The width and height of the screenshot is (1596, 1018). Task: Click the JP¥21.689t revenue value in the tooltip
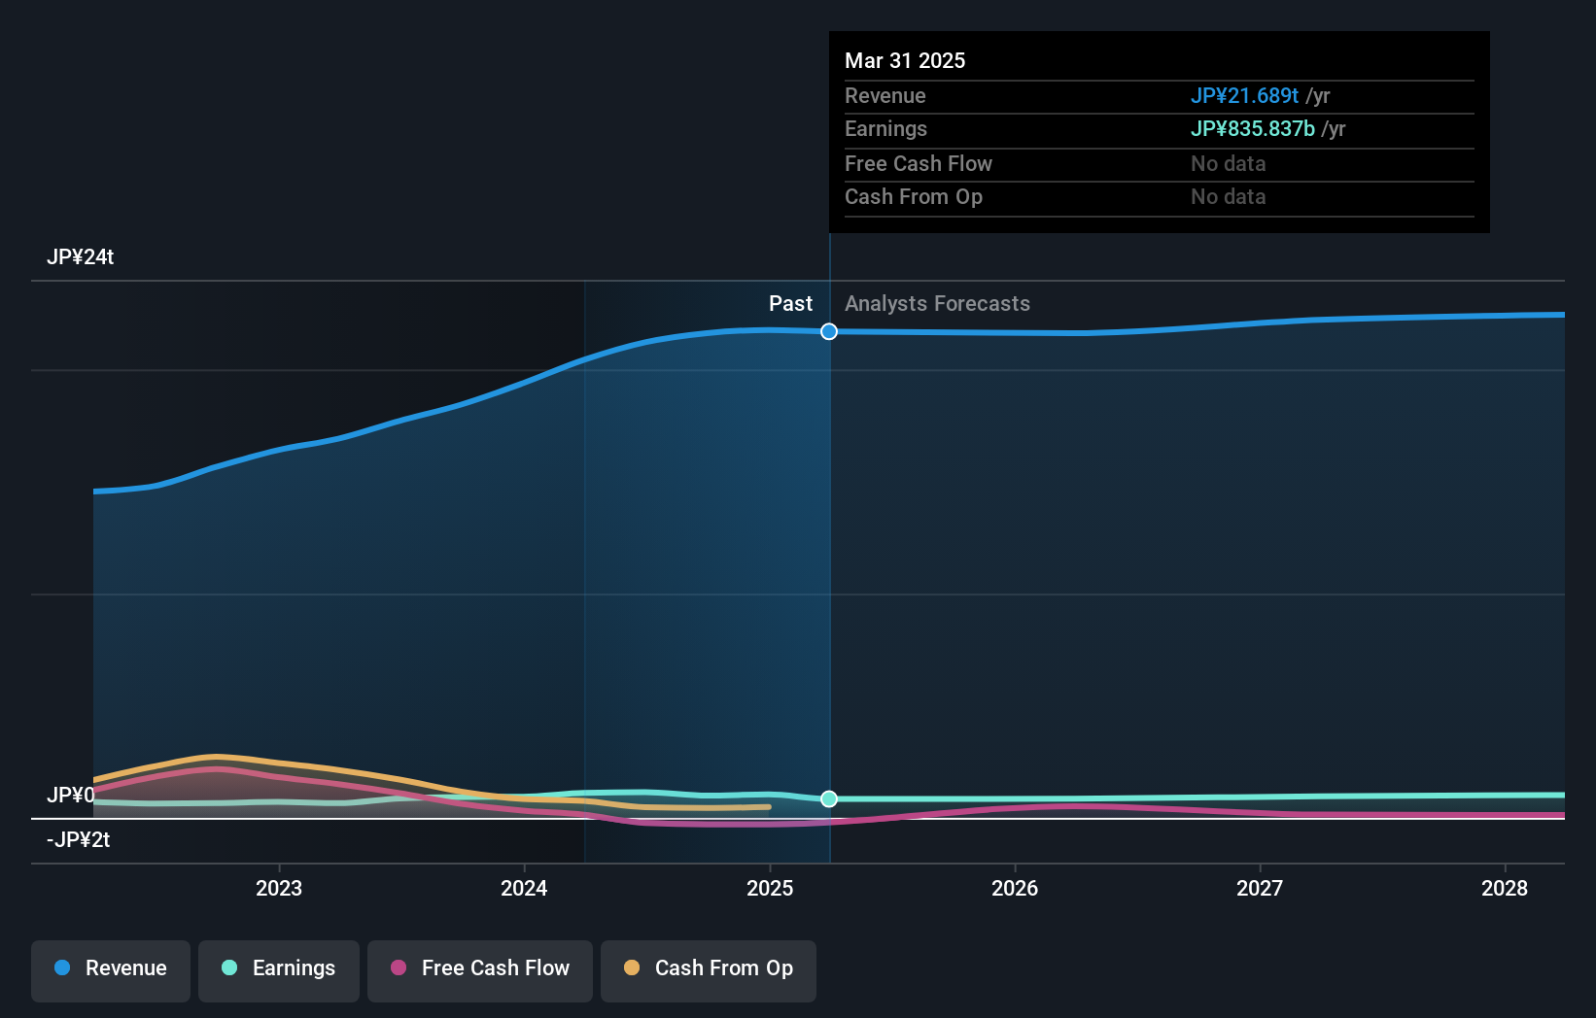(1245, 95)
